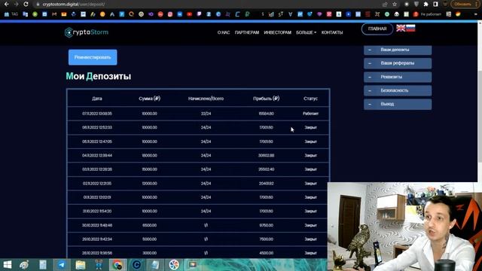Open the Extensions puzzle-piece icon

click(426, 5)
